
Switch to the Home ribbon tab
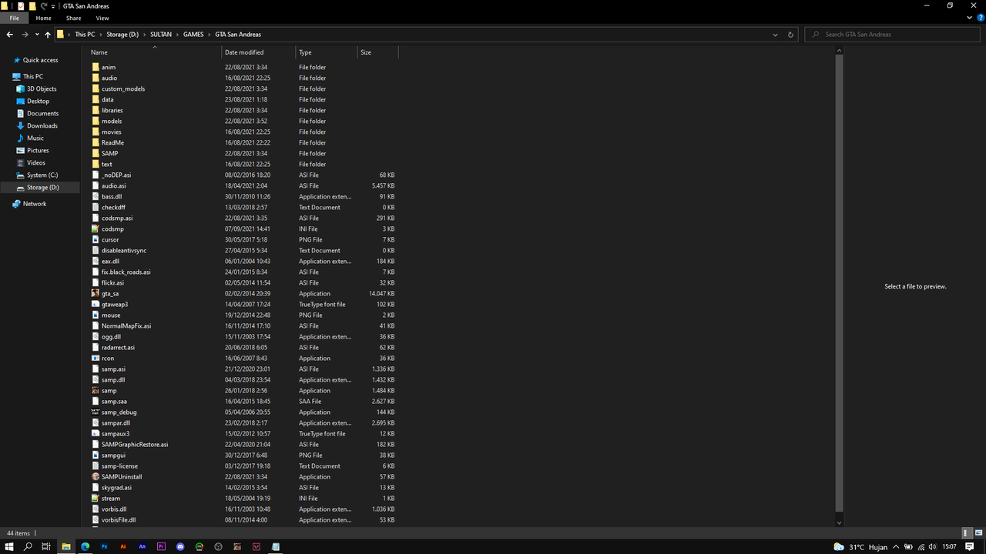point(44,18)
